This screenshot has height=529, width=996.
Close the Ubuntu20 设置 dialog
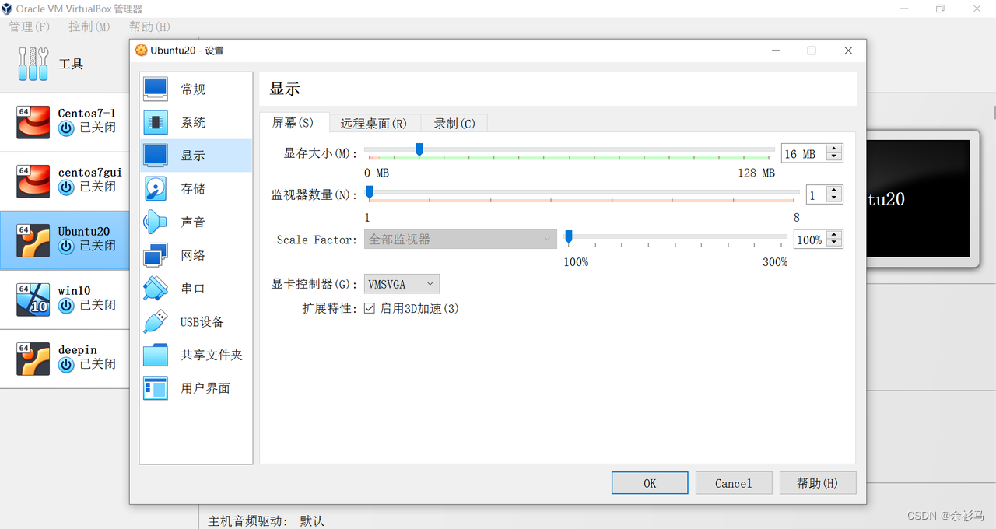(x=848, y=51)
